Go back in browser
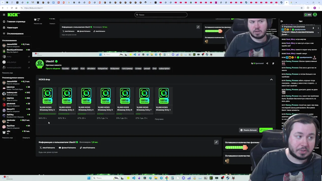Image resolution: width=322 pixels, height=181 pixels. (x=3, y=8)
